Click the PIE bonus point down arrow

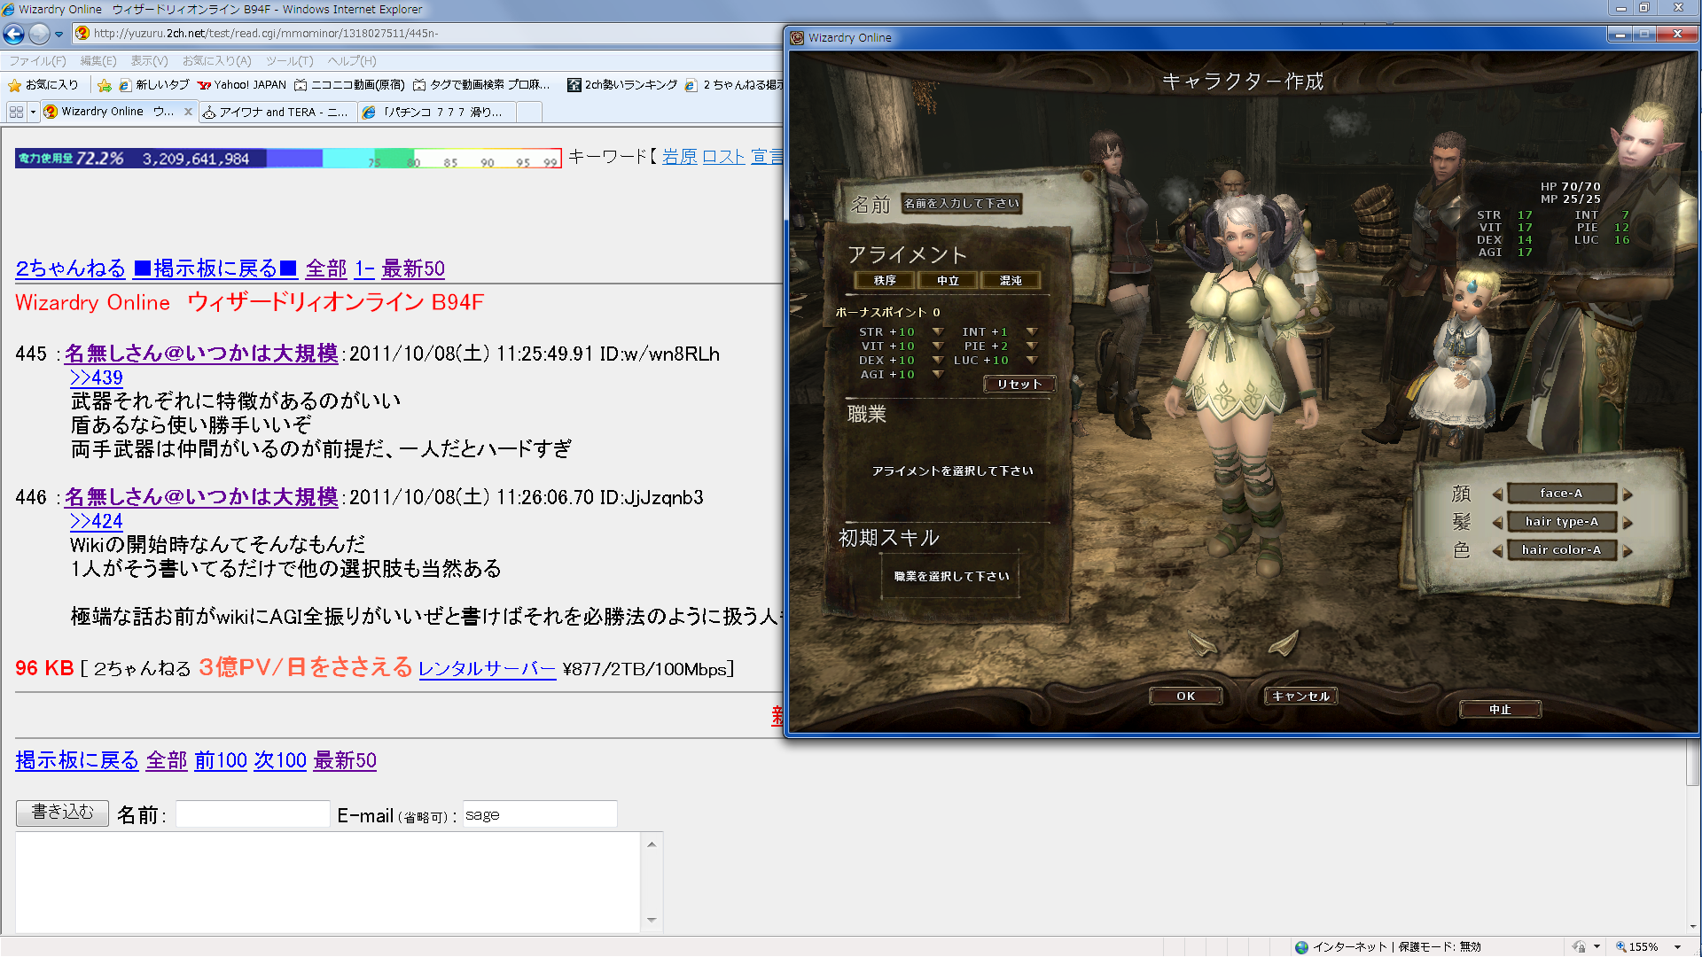coord(1032,346)
